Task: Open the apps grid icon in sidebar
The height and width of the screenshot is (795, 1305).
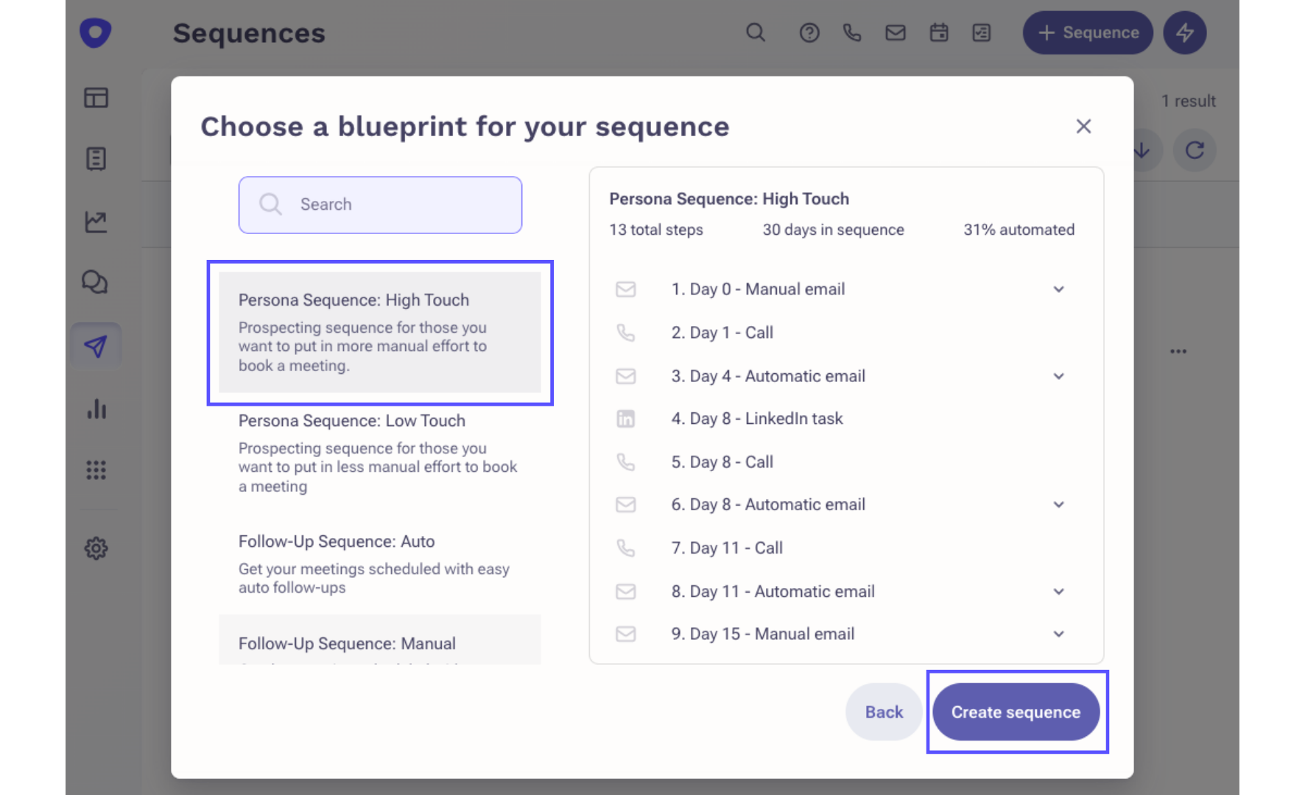Action: (x=96, y=470)
